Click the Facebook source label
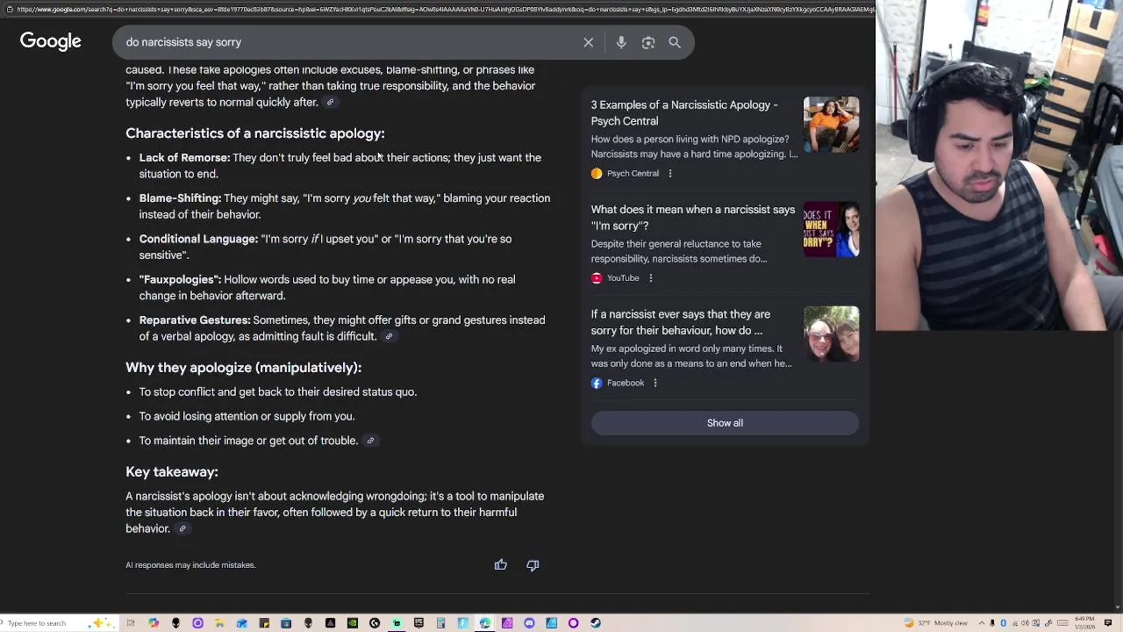 626,383
